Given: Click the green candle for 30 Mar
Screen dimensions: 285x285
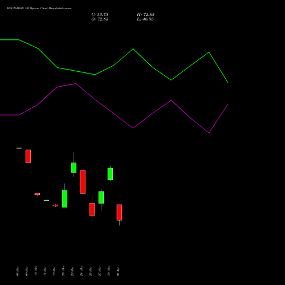Looking at the screenshot, I should [110, 174].
